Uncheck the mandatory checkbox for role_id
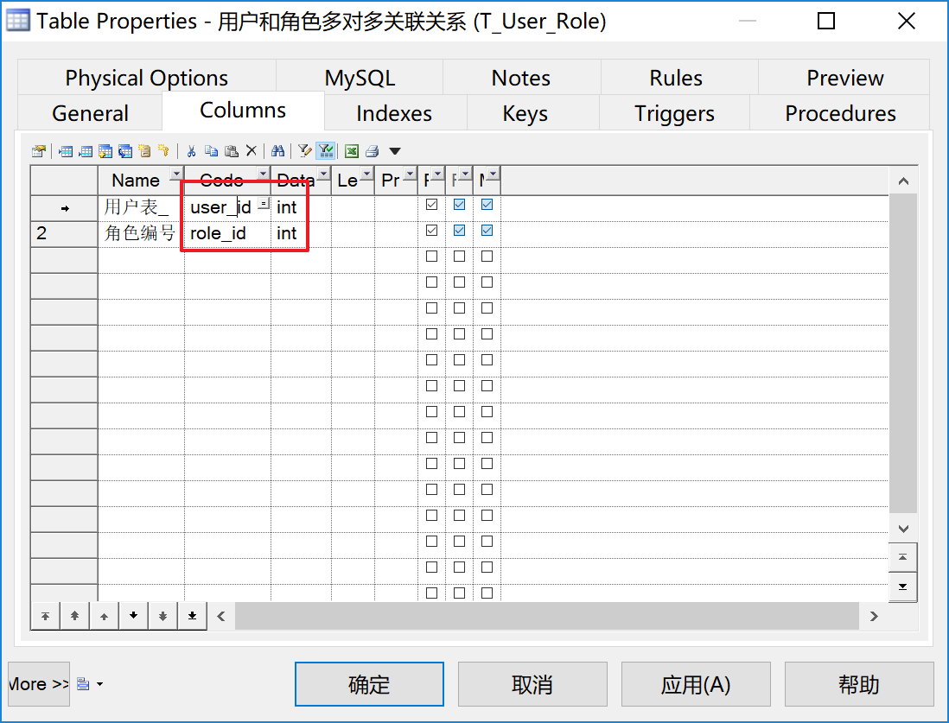Viewport: 949px width, 723px height. 487,231
